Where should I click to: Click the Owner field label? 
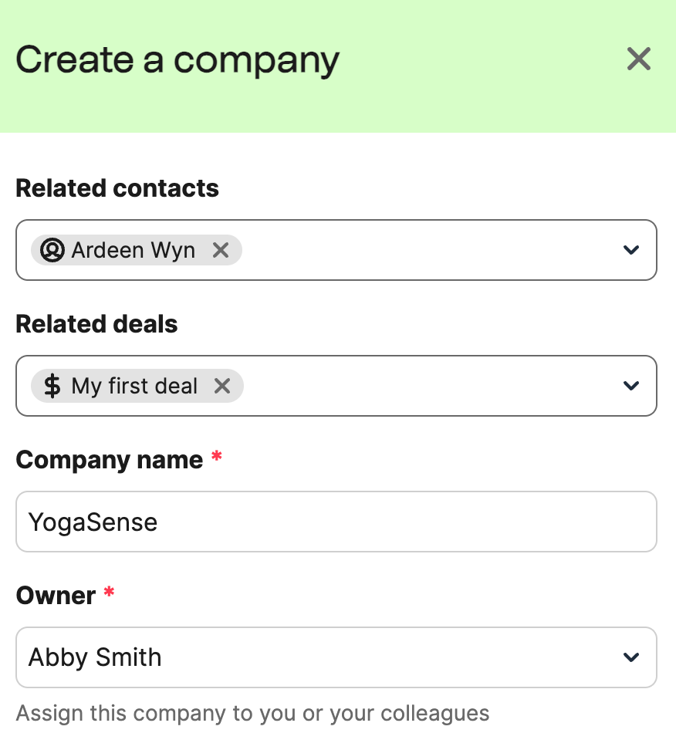point(56,596)
